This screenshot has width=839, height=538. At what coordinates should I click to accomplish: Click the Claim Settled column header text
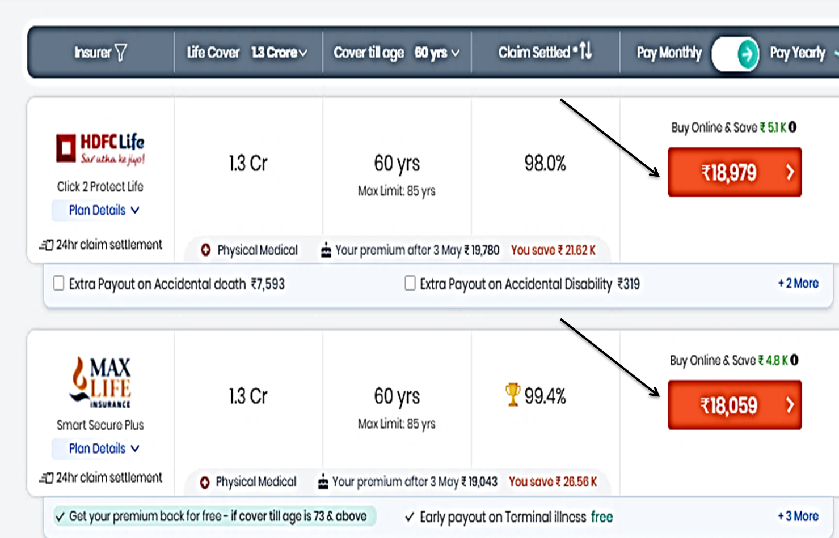pyautogui.click(x=534, y=53)
